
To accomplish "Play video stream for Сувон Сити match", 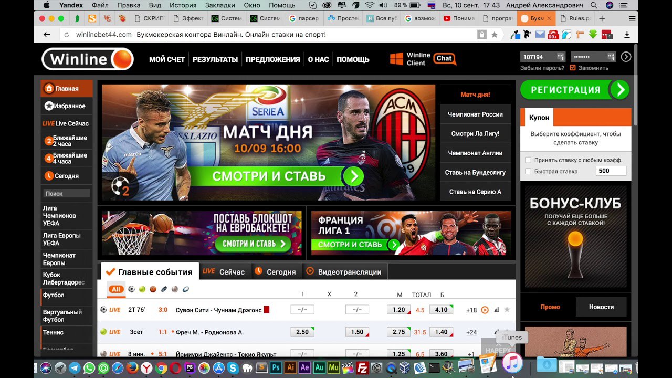I will (485, 310).
